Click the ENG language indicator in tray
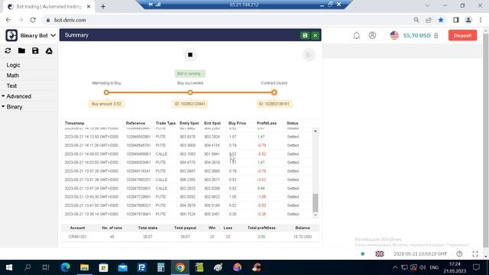 (x=434, y=267)
